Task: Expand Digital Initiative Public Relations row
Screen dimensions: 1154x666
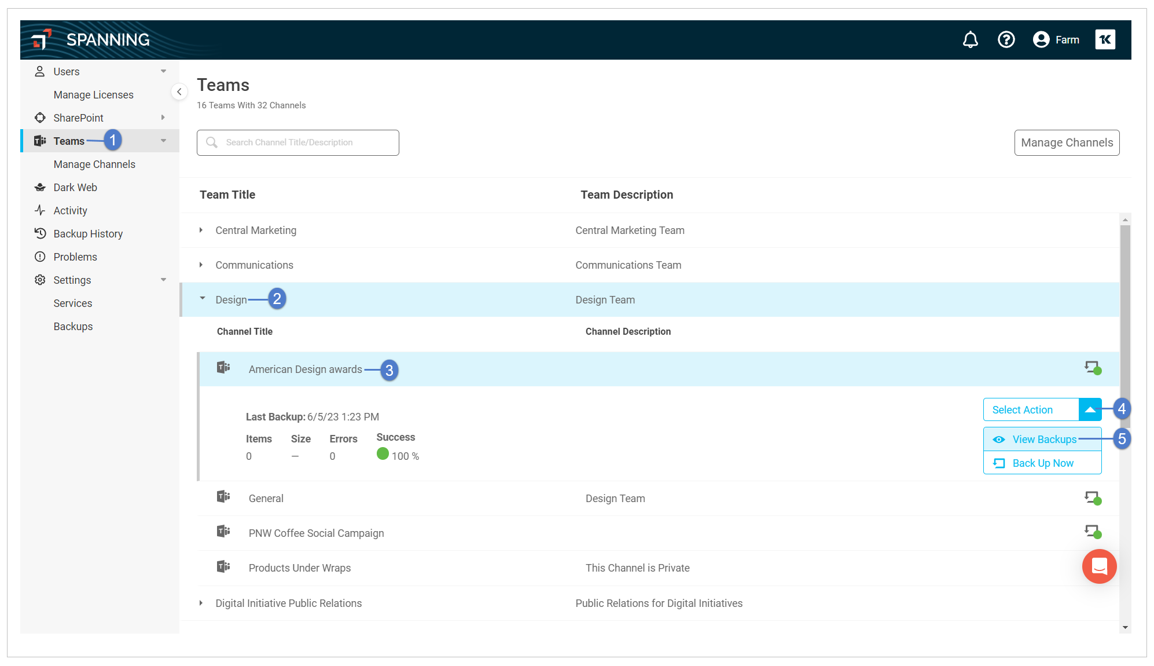Action: pyautogui.click(x=201, y=603)
